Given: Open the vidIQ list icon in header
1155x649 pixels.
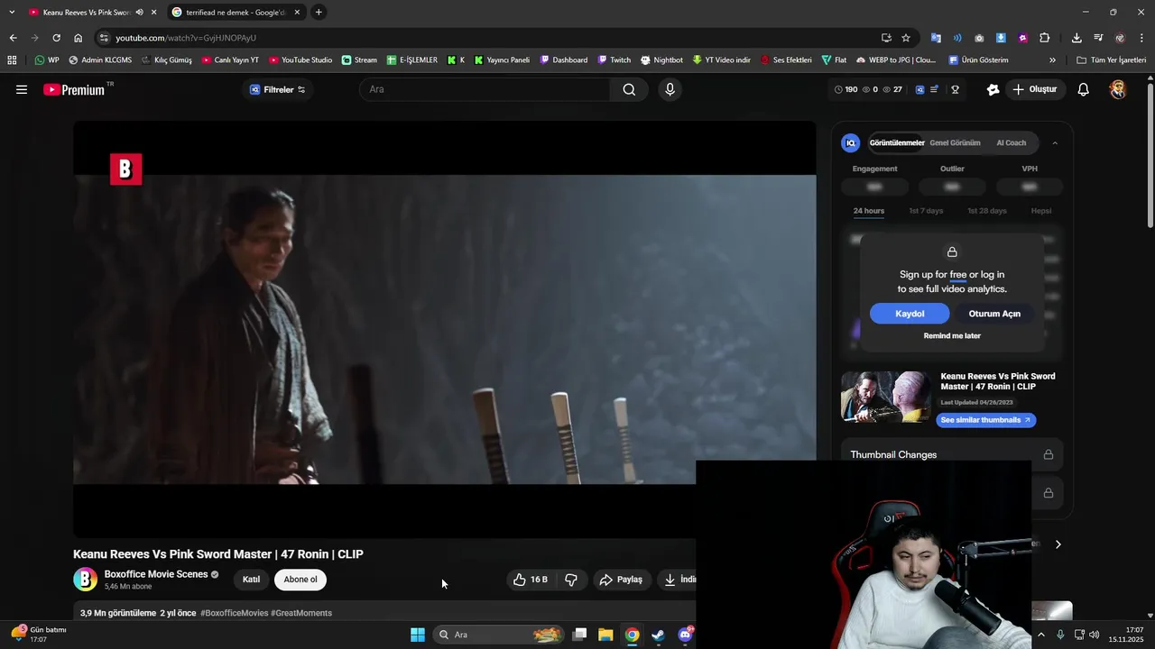Looking at the screenshot, I should coord(934,89).
